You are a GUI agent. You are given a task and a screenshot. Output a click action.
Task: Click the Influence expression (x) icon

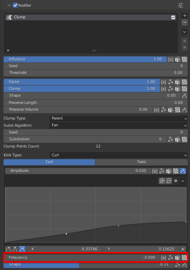[170, 59]
